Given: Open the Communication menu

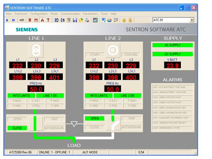Looking at the screenshot, I should 70,14.
